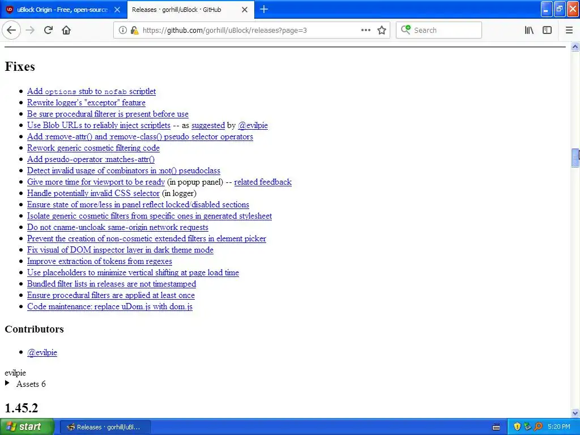
Task: Click the orange magnifier tray icon
Action: click(x=538, y=427)
